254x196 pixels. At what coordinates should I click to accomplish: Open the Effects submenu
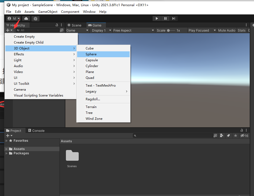tap(41, 54)
